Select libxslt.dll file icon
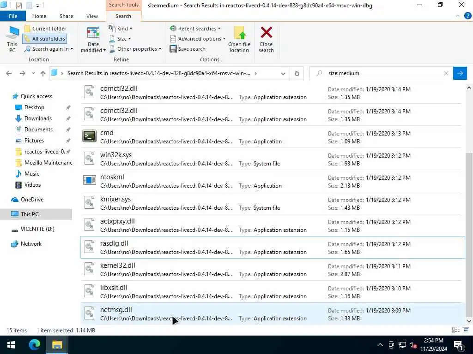The height and width of the screenshot is (354, 473). [x=89, y=291]
